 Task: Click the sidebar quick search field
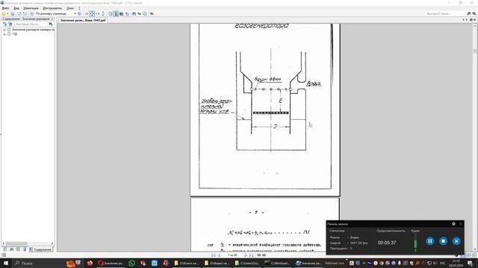point(31,24)
